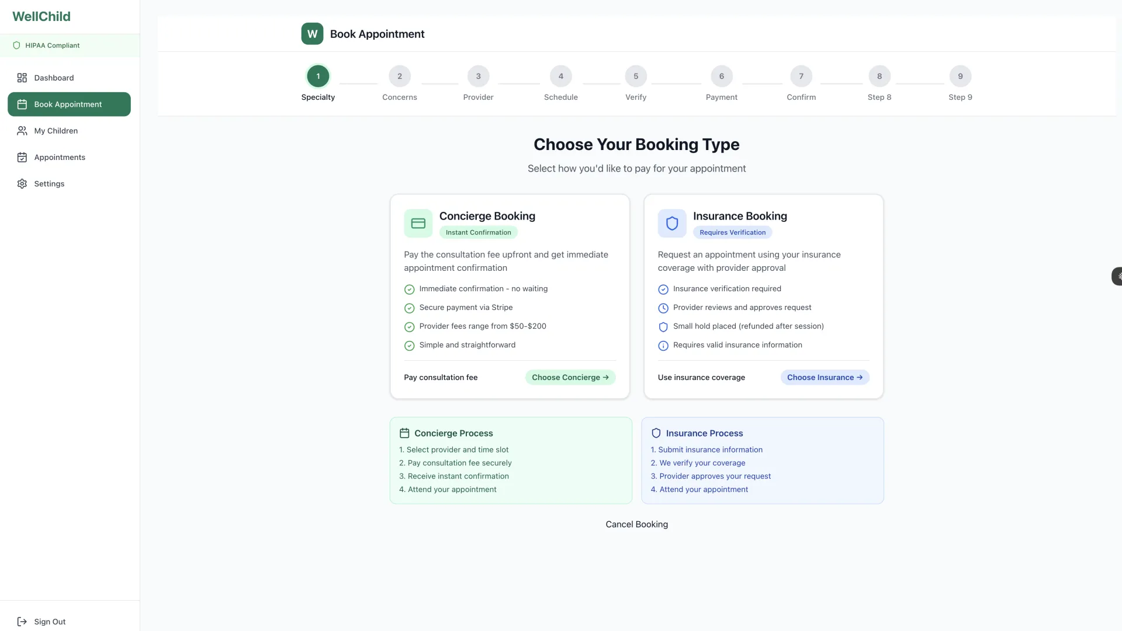The image size is (1122, 631).
Task: Cancel Booking via the link
Action: (x=636, y=524)
